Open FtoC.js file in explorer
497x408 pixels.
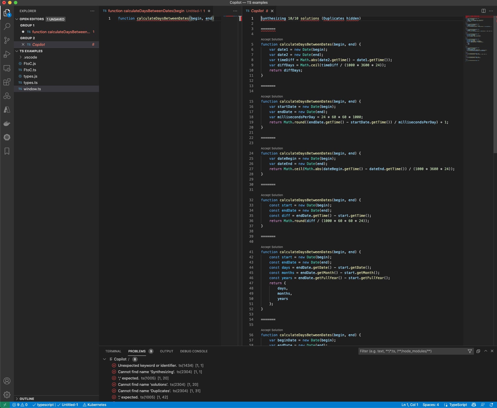tap(56, 63)
